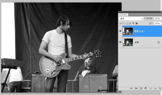162x95 pixels.
Task: Collapse panel with double-arrow icon
Action: (161, 12)
